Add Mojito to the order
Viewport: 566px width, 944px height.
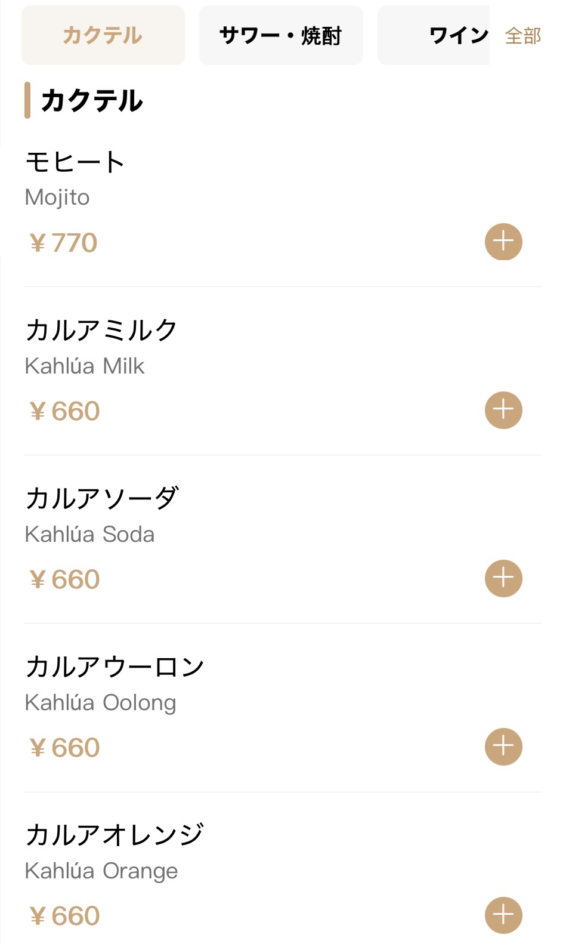coord(503,242)
